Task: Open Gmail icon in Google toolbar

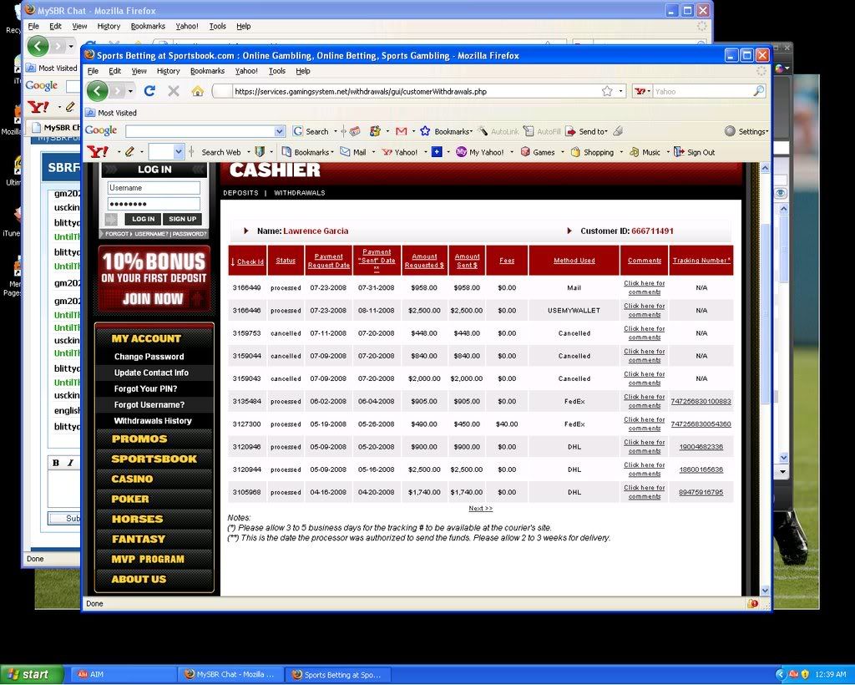Action: tap(401, 131)
